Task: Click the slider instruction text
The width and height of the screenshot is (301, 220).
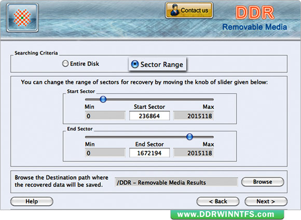Action: (144, 82)
